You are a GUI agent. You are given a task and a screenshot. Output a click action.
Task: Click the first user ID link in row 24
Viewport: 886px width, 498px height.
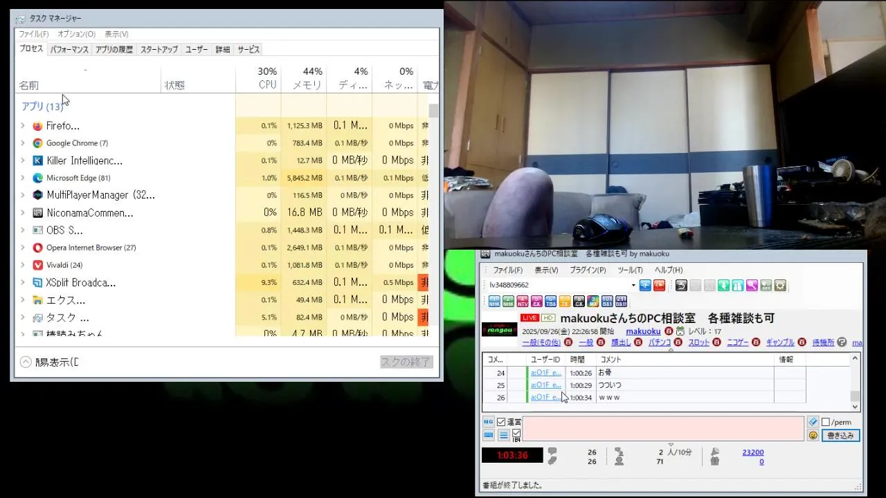pyautogui.click(x=546, y=373)
